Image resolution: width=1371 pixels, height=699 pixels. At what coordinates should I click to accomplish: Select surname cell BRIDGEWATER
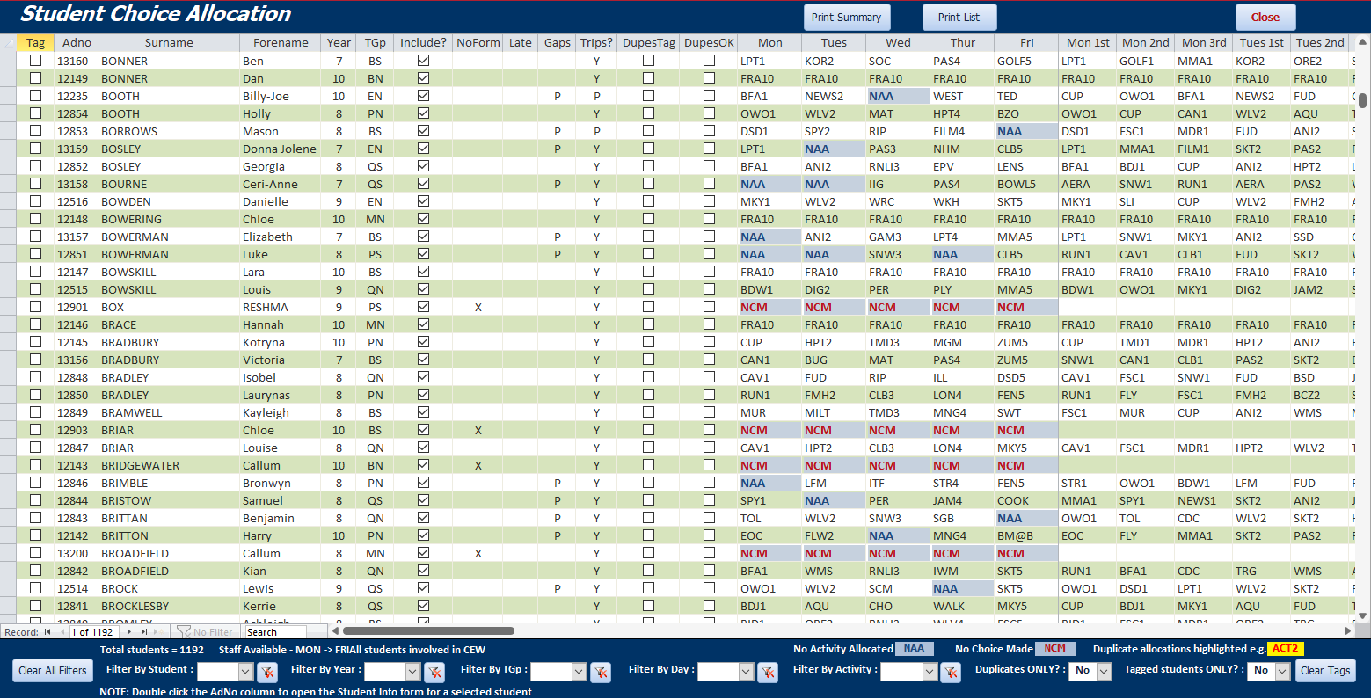[x=168, y=465]
